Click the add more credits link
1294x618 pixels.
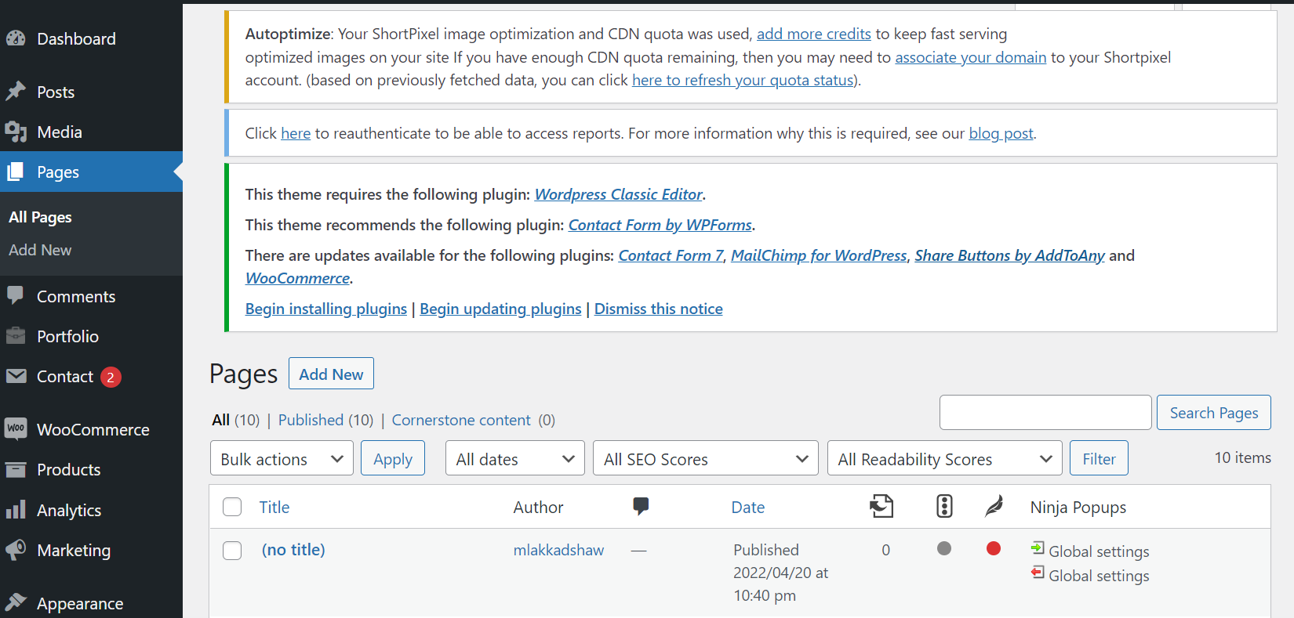[x=813, y=34]
